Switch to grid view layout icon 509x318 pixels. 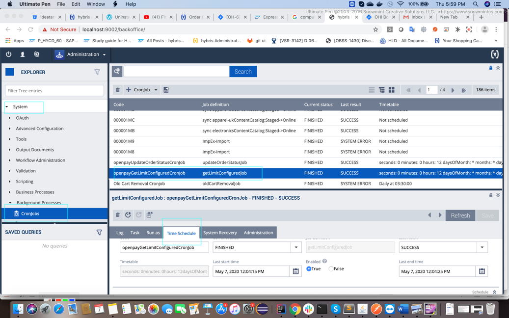click(392, 90)
